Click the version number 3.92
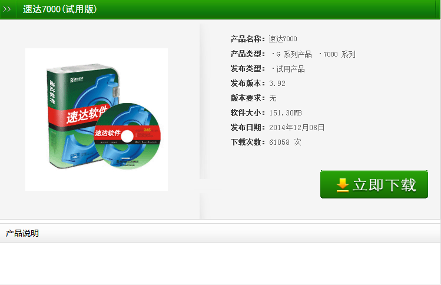 coord(277,84)
